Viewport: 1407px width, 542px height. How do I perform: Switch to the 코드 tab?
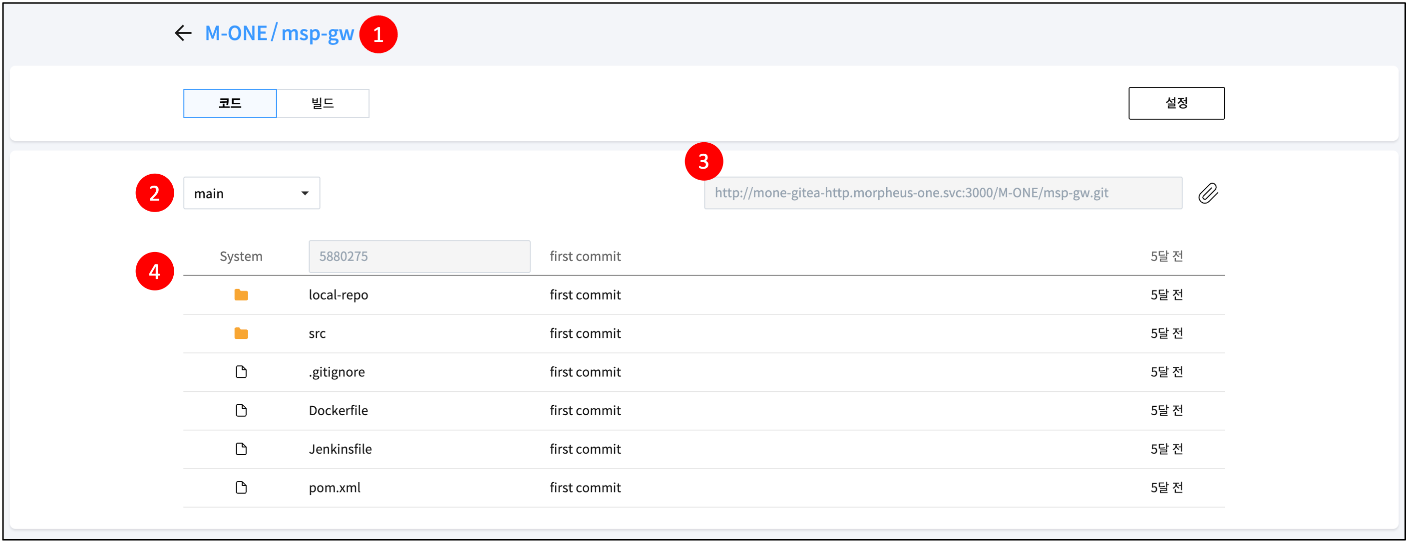(230, 103)
